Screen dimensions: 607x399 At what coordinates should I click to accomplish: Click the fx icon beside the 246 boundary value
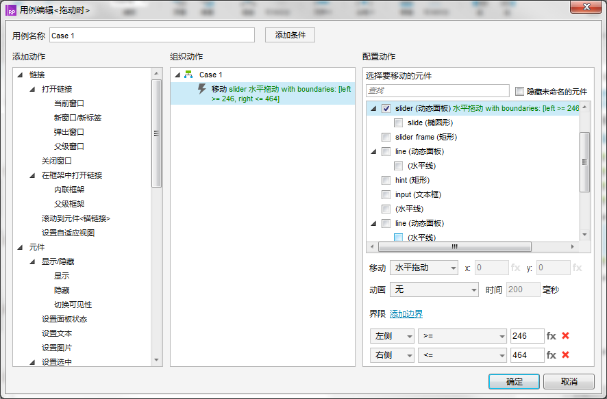pyautogui.click(x=552, y=336)
